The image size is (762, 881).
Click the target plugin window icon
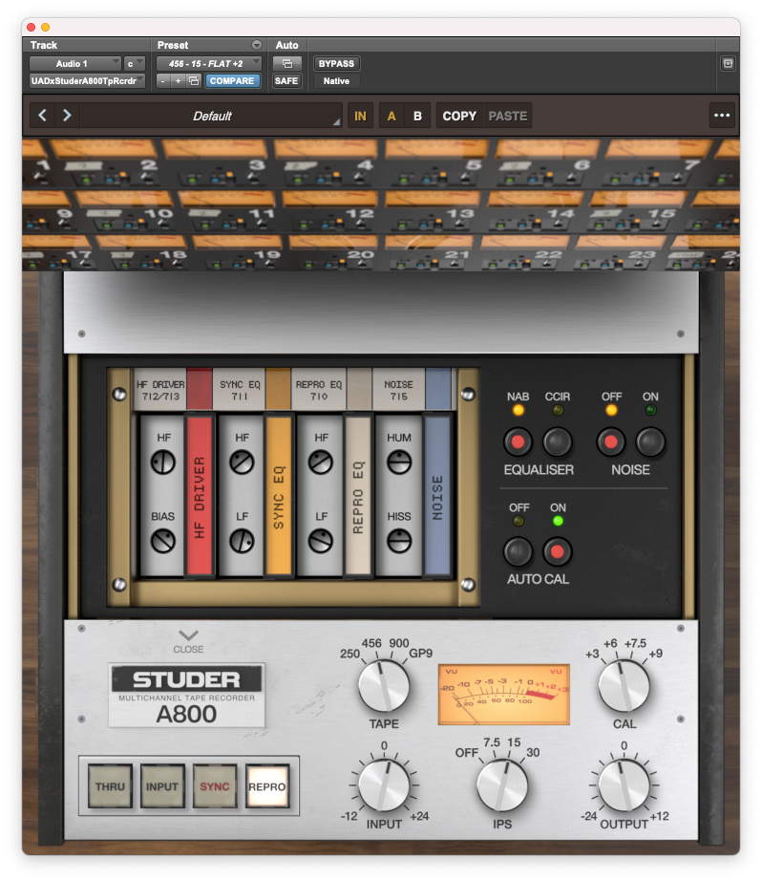[728, 63]
